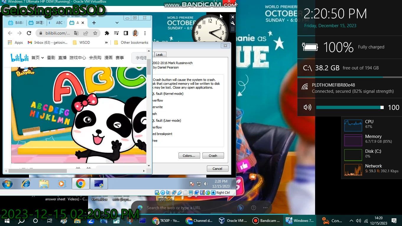Show hidden bookmarks with double chevron

pyautogui.click(x=106, y=43)
